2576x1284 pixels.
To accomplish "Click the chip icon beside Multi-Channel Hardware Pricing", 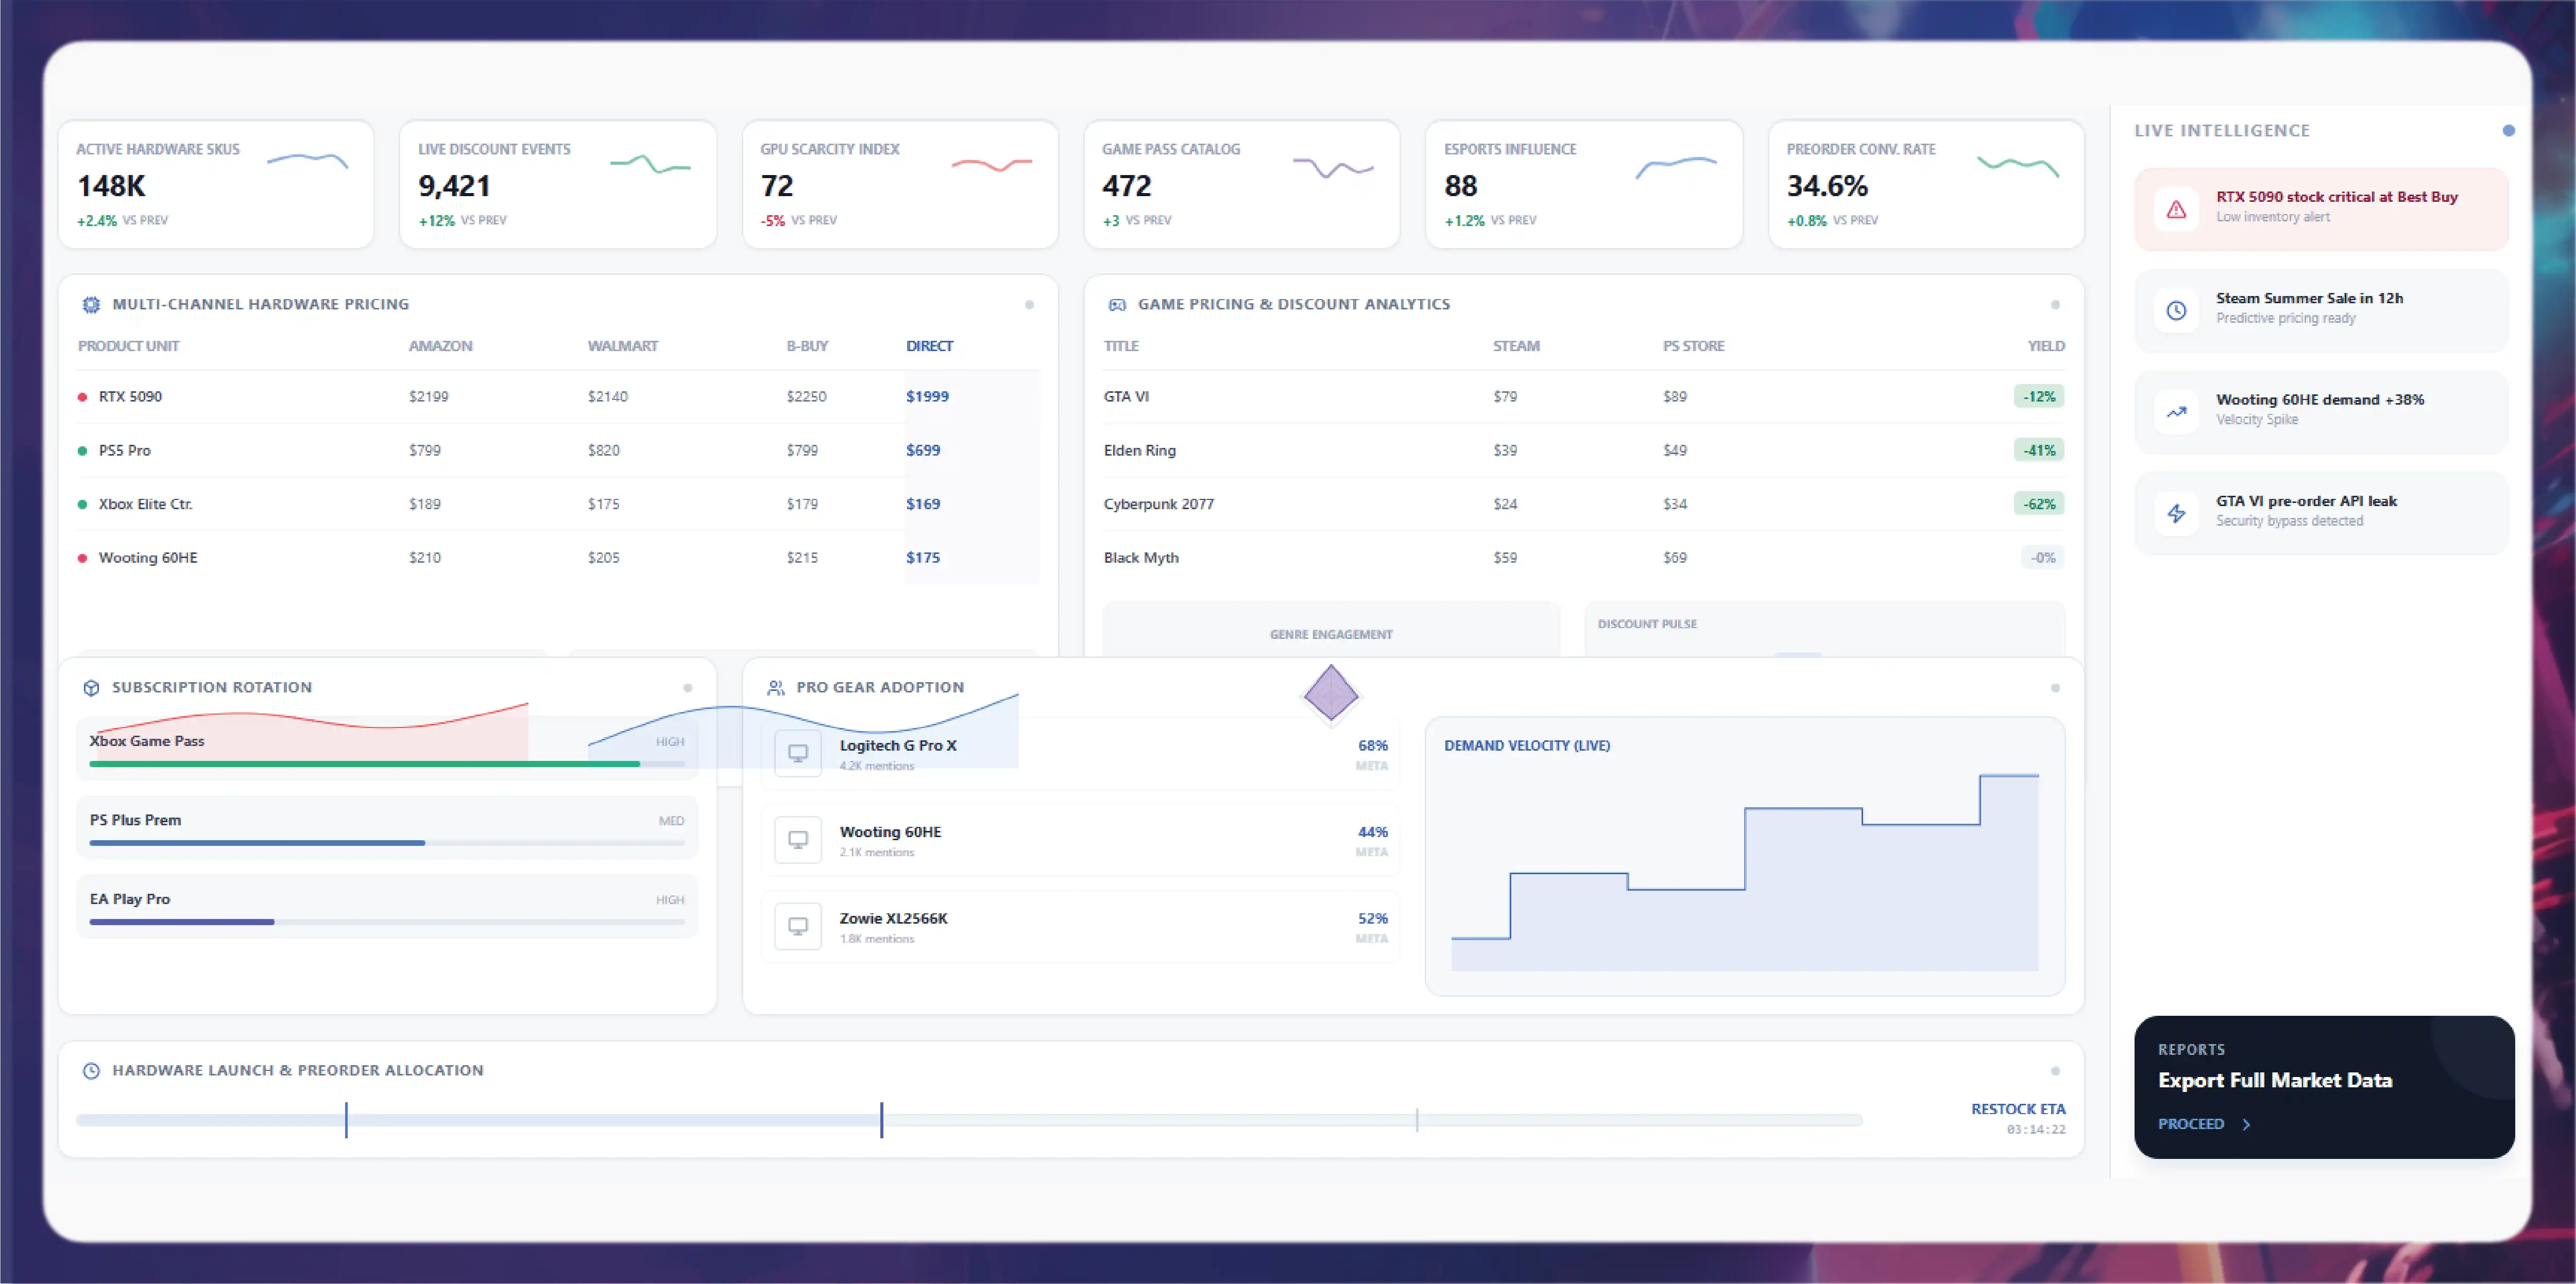I will click(91, 305).
